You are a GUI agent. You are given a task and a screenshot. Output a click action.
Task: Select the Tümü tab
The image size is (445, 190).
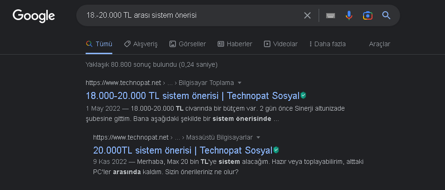pos(99,44)
